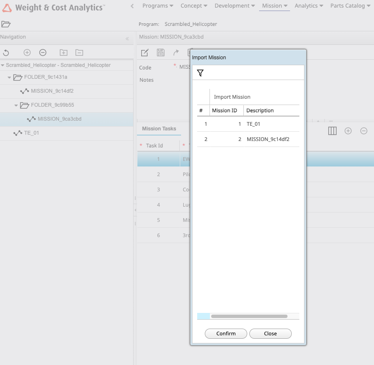Collapse the Navigation panel with double chevron
374x365 pixels.
click(127, 39)
